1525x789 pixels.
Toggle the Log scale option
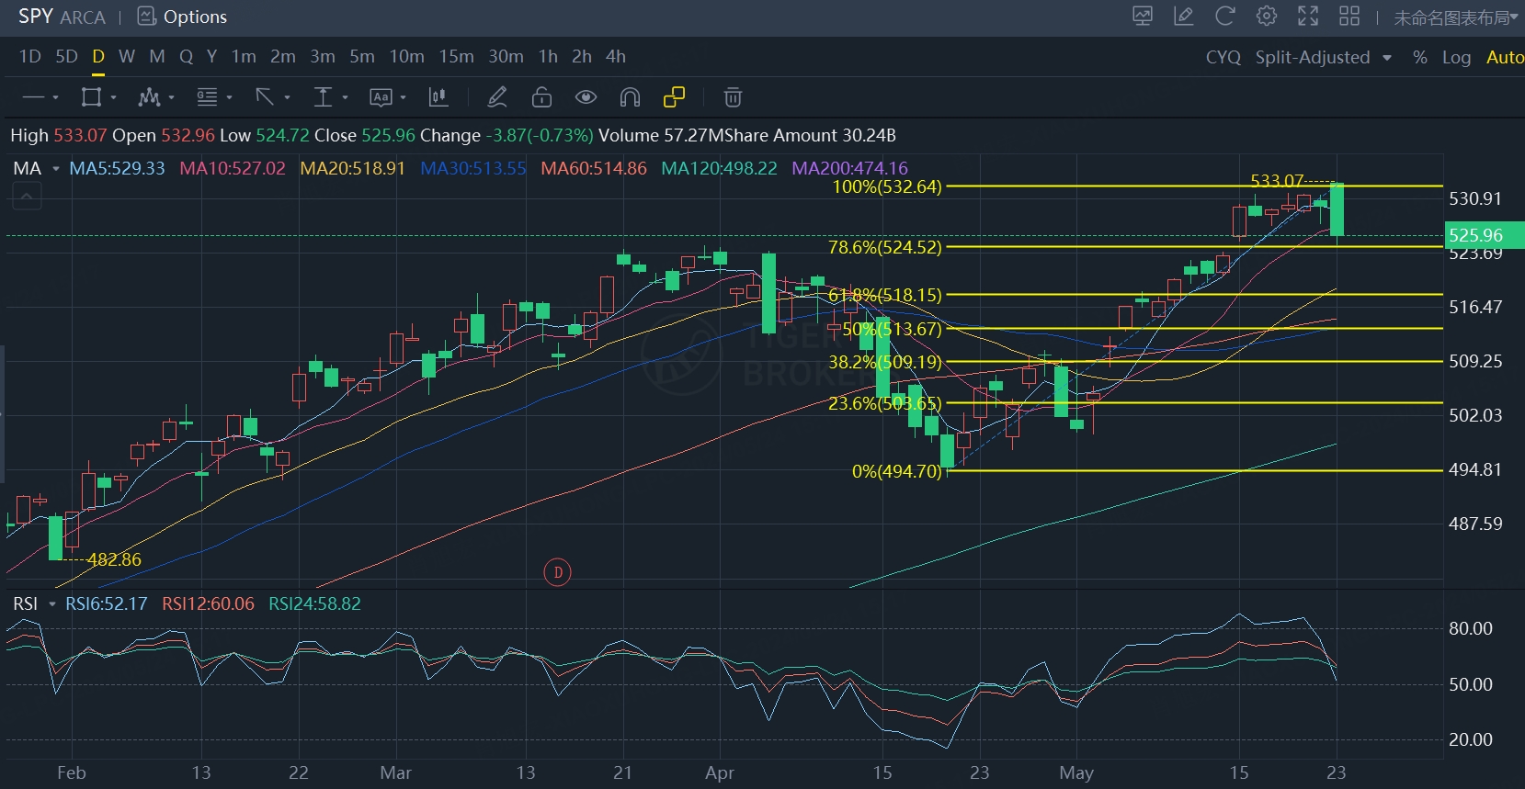pos(1456,57)
